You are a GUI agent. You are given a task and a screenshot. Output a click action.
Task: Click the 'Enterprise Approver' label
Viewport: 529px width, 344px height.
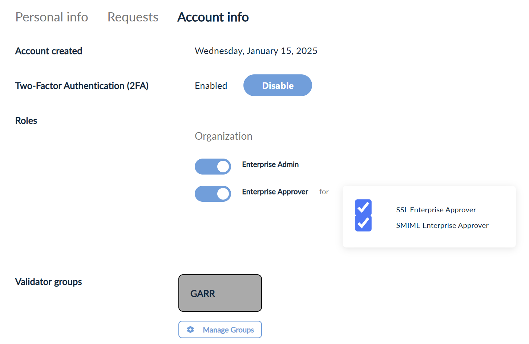(275, 192)
